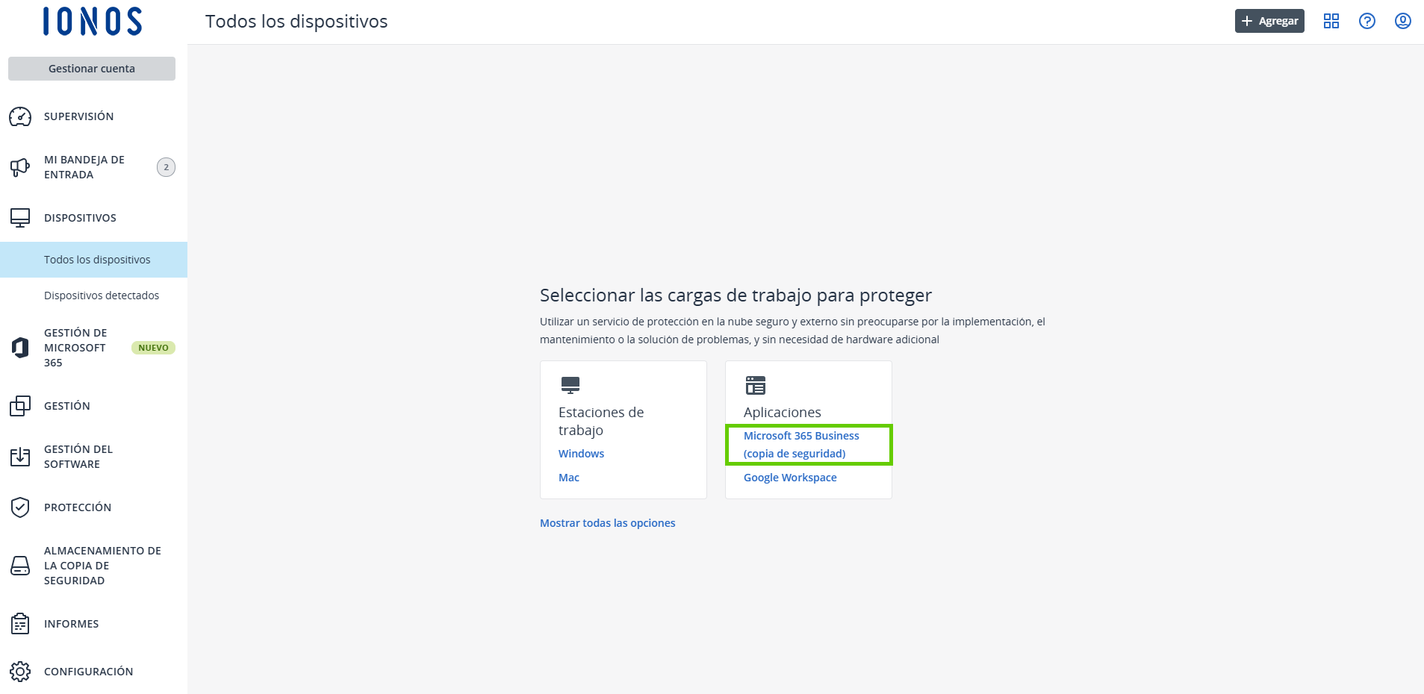
Task: Open the Informes reports icon
Action: (x=19, y=623)
